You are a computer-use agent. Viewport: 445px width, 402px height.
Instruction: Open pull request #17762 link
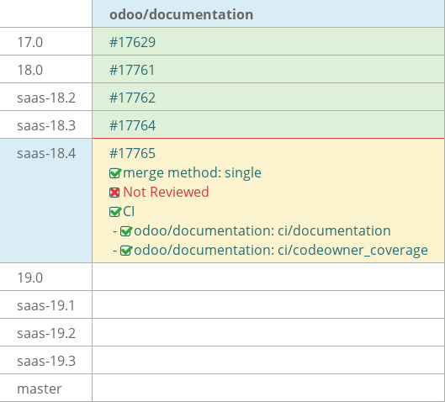click(x=133, y=98)
